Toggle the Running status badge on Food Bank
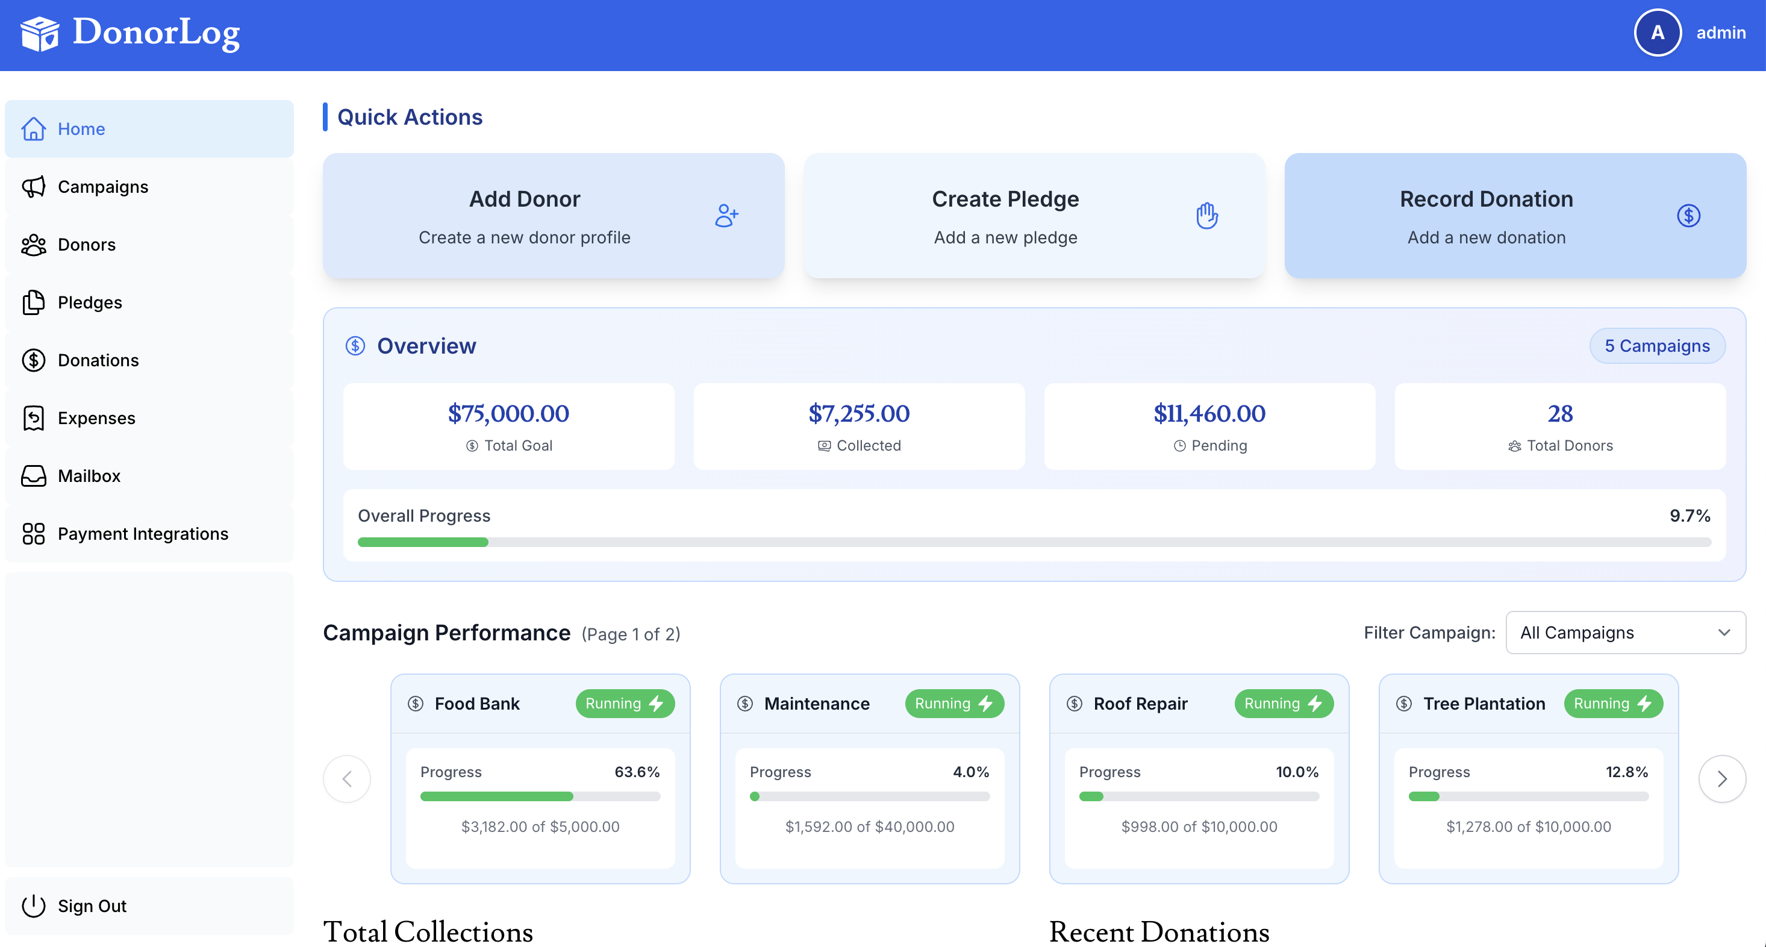Viewport: 1766px width, 947px height. (x=625, y=703)
